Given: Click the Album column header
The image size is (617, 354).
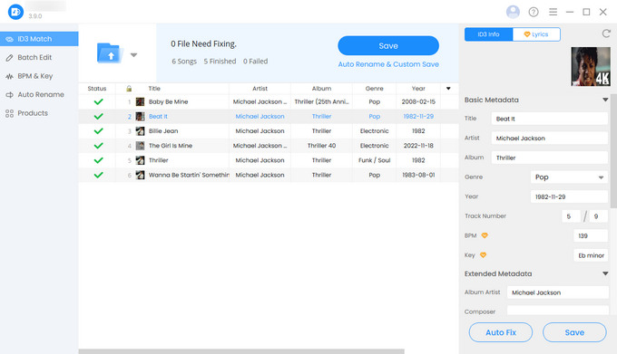Looking at the screenshot, I should point(321,89).
